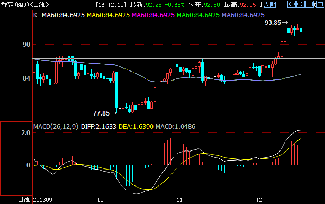The image size is (325, 204).
Task: Click the magenta MA60:84.6925 label
Action: pos(153,15)
